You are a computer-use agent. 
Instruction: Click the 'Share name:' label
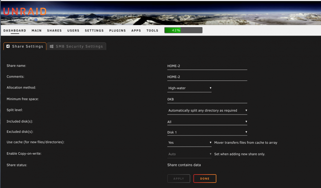(x=16, y=66)
